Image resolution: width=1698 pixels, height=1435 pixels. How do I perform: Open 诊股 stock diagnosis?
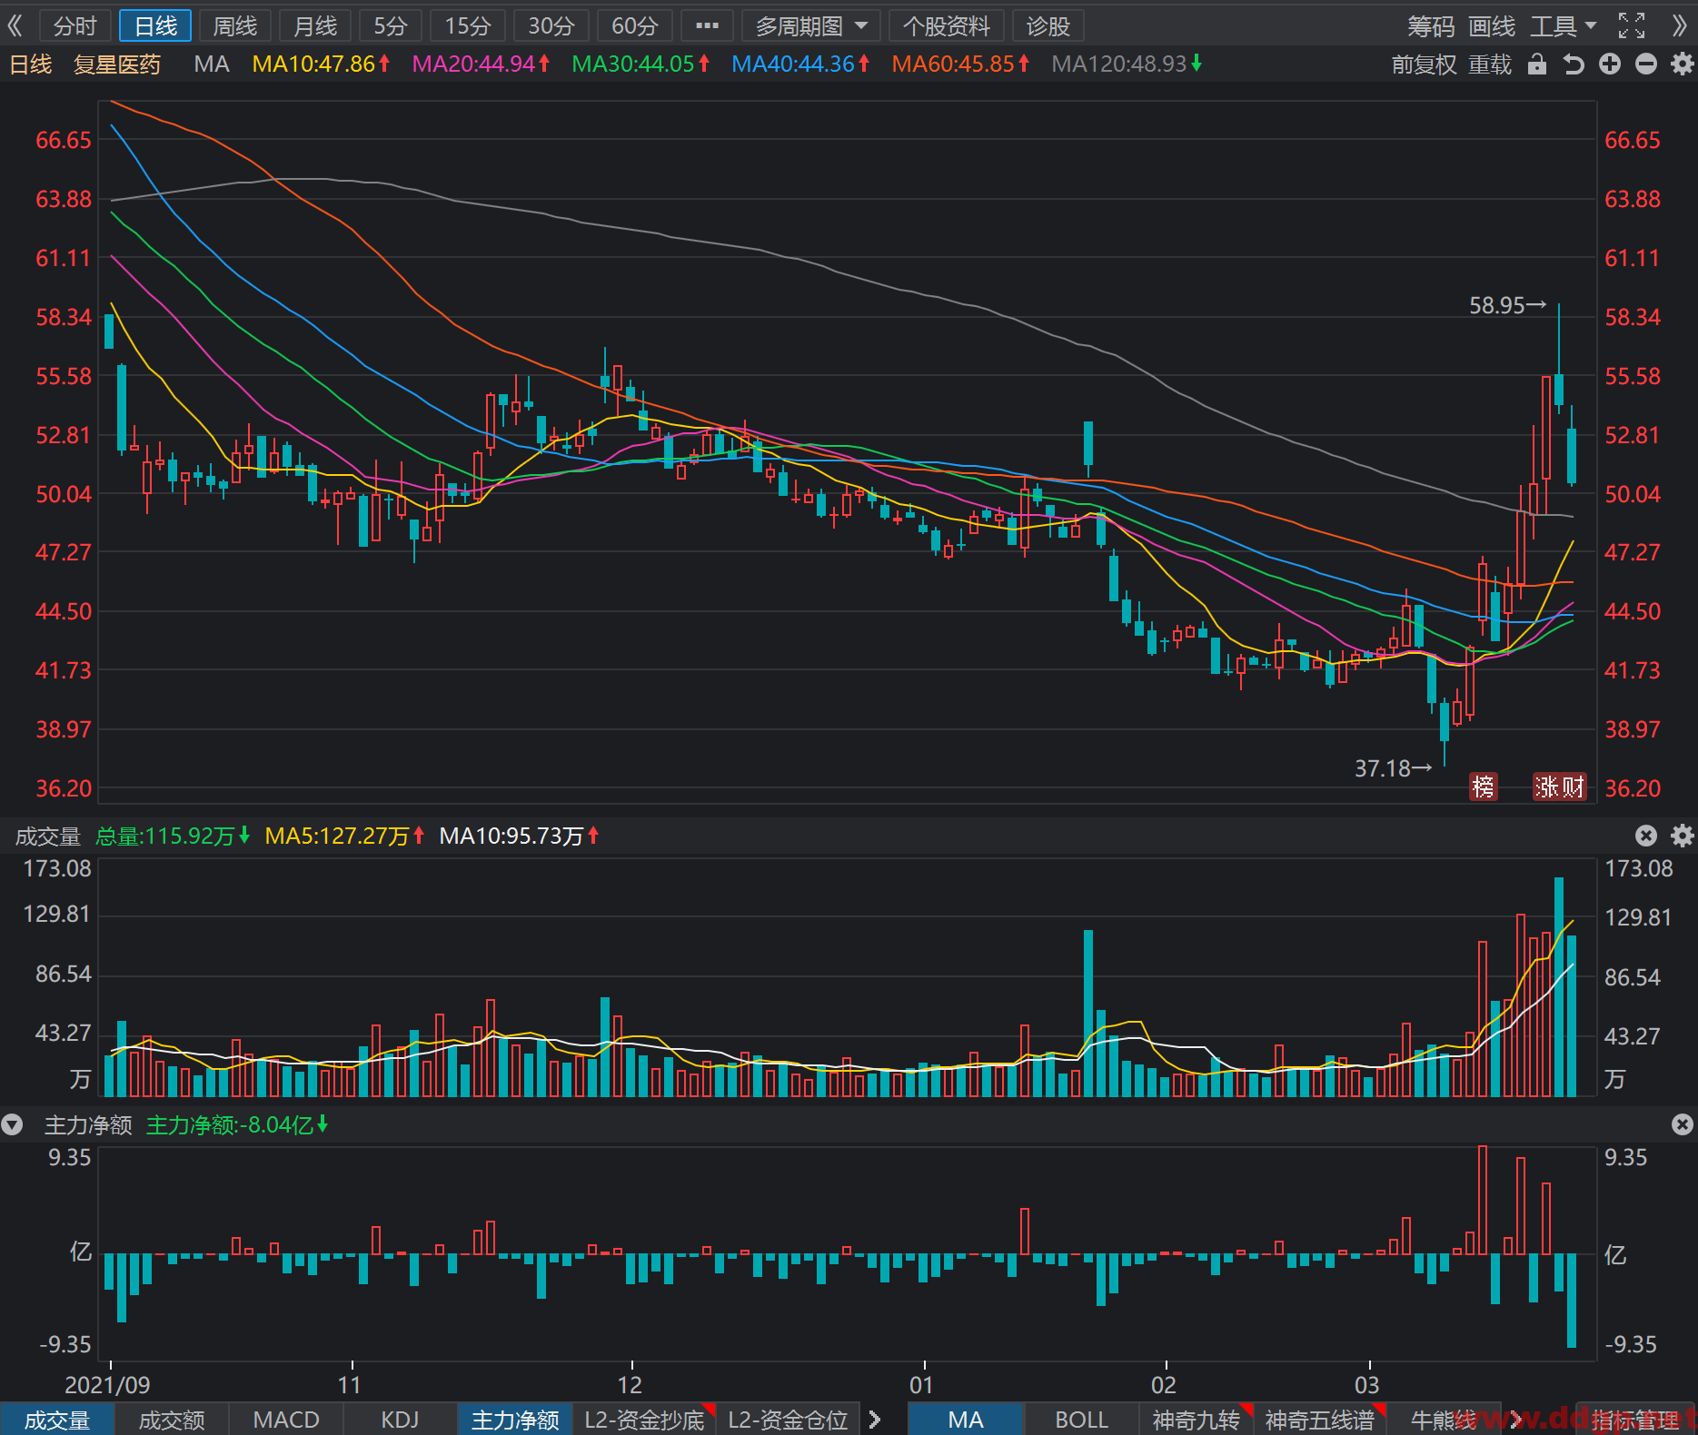(1048, 25)
